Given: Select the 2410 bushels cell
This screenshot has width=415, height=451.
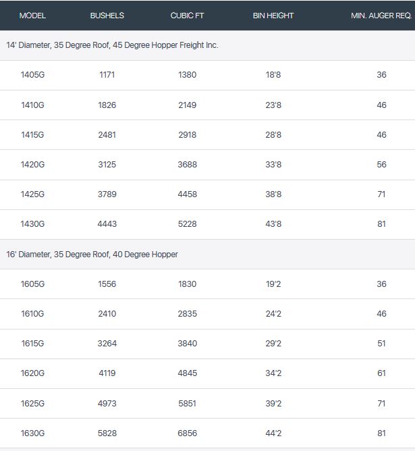Looking at the screenshot, I should [107, 314].
